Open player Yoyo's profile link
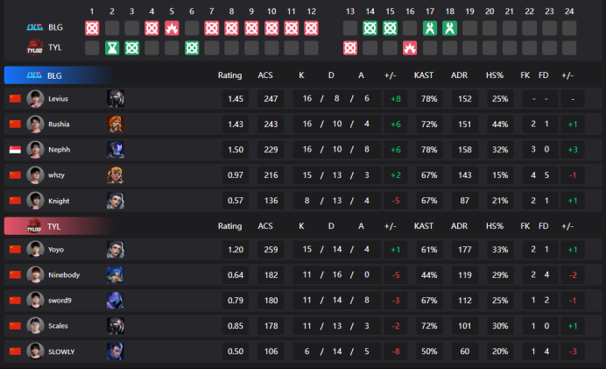Image resolution: width=606 pixels, height=369 pixels. 56,250
